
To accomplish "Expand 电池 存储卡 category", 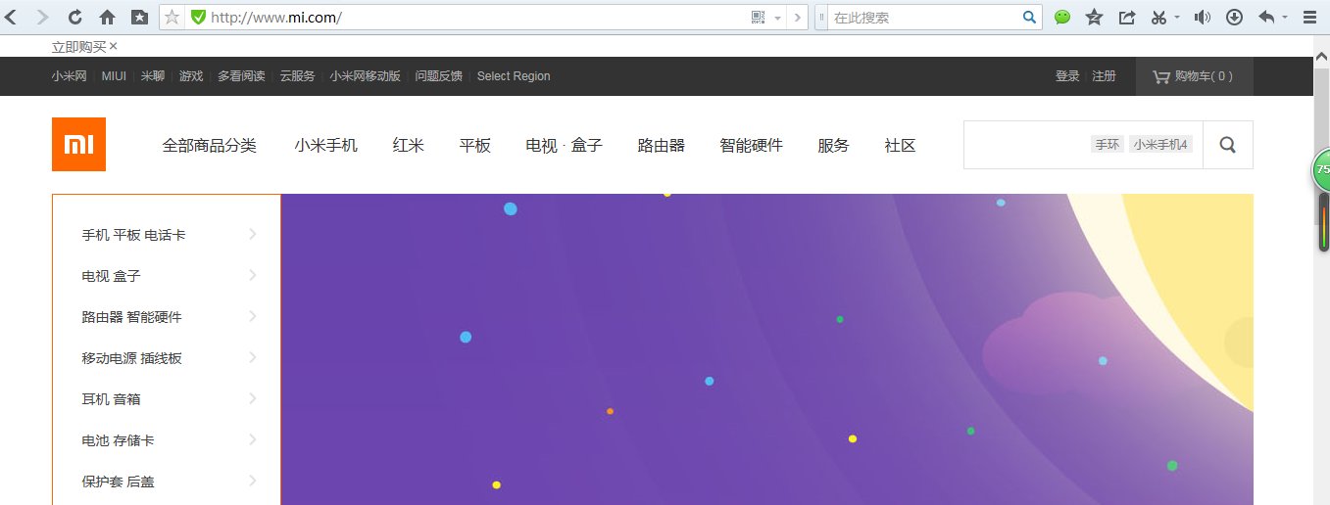I will click(167, 440).
